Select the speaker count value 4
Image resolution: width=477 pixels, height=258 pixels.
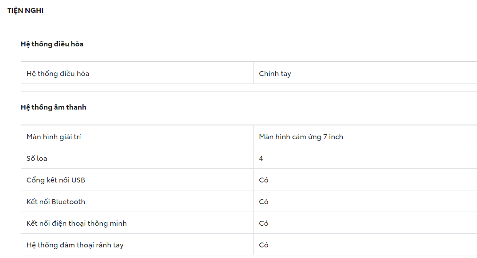(261, 158)
